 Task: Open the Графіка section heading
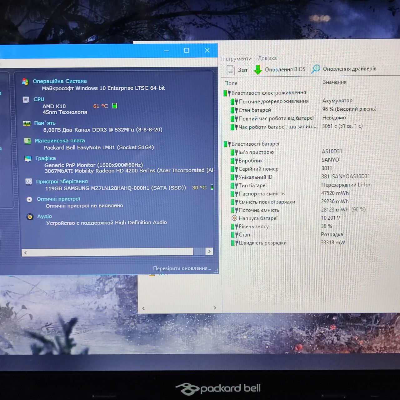(x=46, y=158)
